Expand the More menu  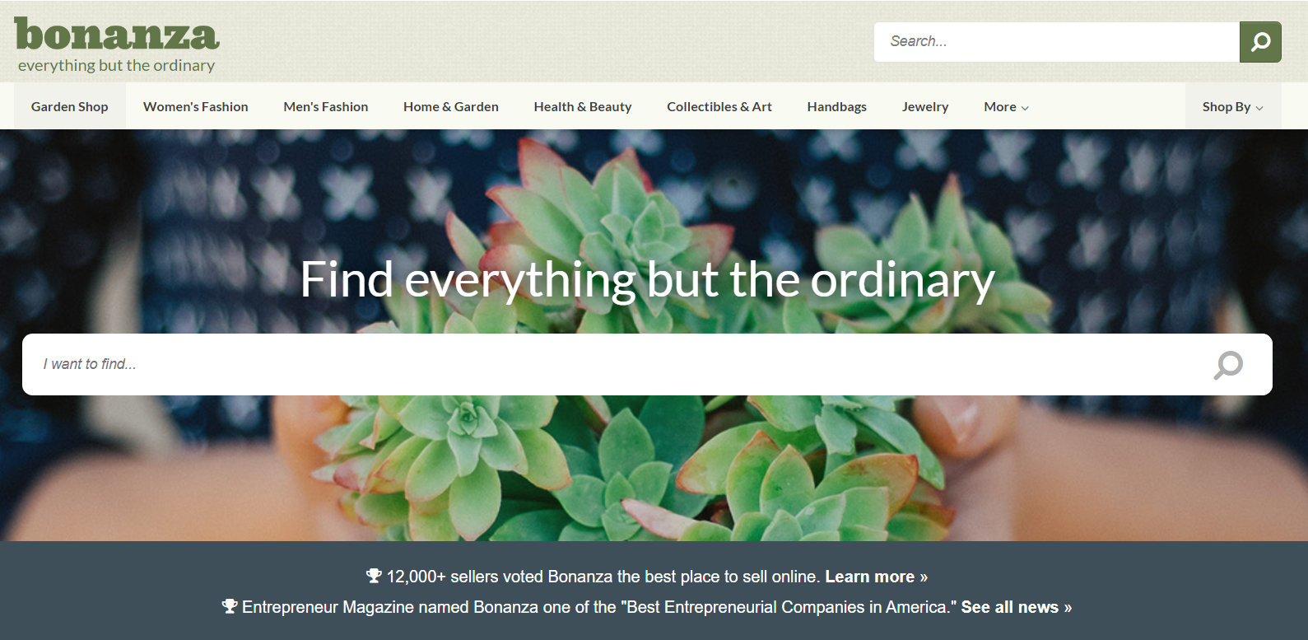1006,106
